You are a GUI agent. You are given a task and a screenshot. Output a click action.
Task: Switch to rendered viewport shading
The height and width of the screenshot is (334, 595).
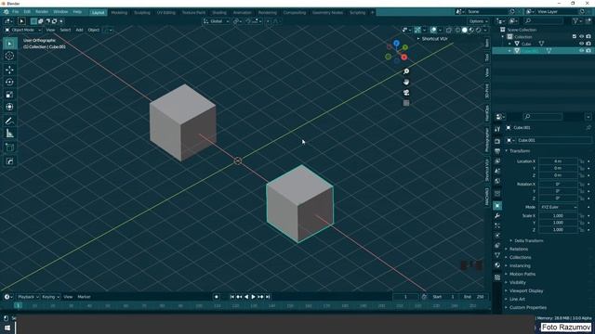pyautogui.click(x=479, y=30)
